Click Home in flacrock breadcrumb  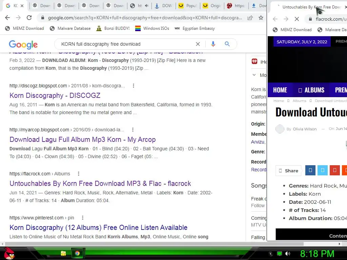[x=279, y=101]
